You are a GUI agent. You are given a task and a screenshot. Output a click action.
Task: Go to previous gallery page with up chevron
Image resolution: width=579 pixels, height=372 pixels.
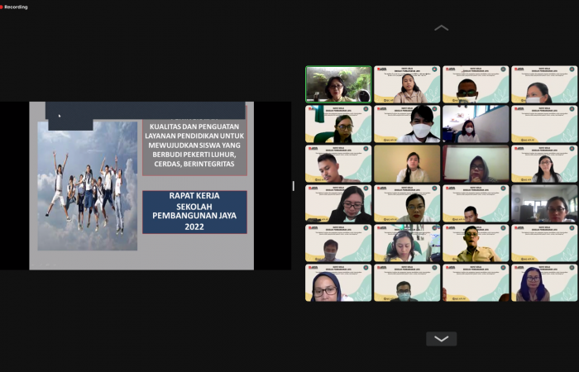[x=441, y=28]
